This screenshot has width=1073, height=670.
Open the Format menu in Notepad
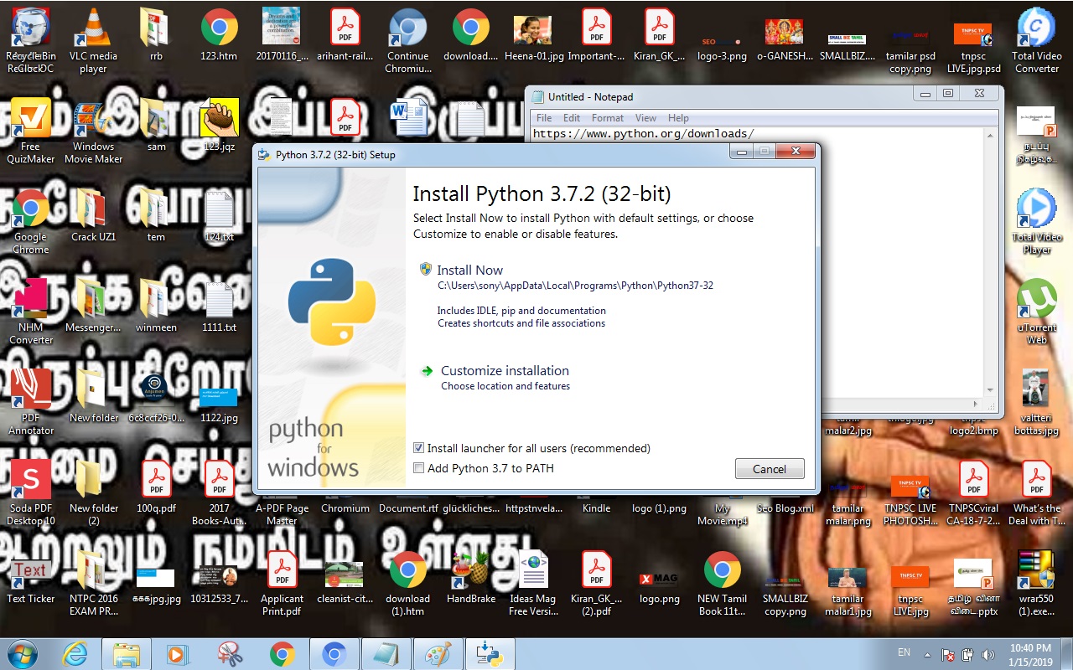click(x=607, y=118)
